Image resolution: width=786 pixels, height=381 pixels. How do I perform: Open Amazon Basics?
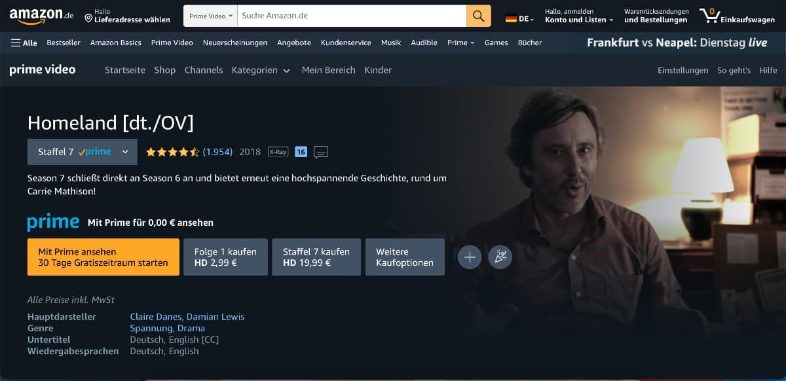pyautogui.click(x=116, y=43)
